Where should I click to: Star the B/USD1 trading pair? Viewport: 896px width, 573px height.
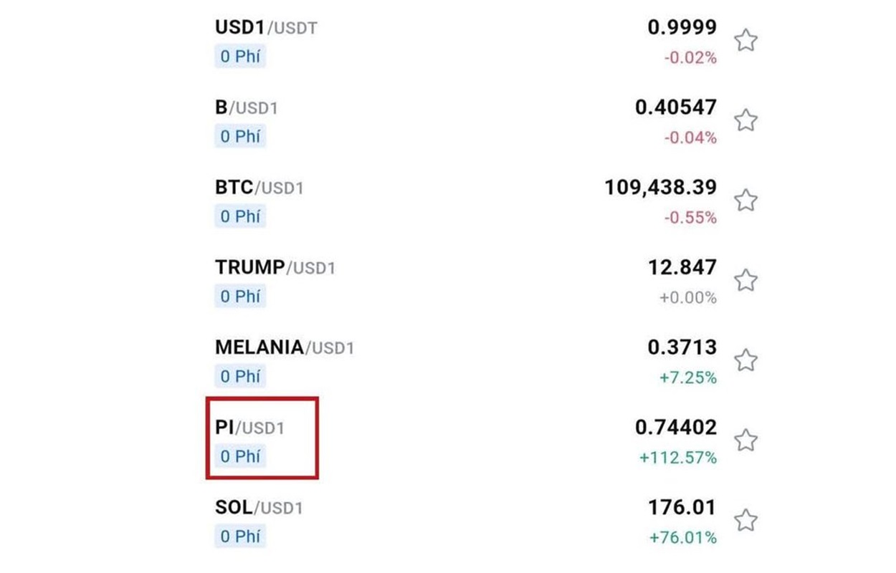(746, 120)
